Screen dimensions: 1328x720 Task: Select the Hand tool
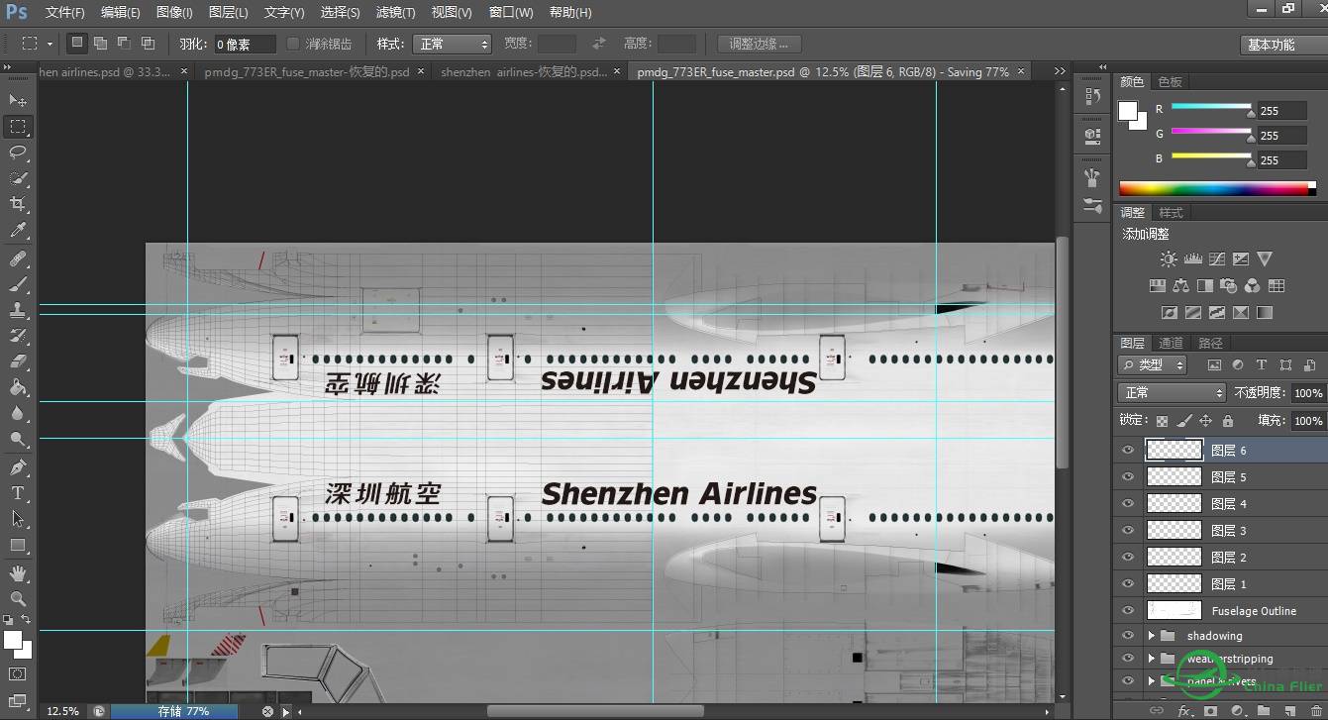pos(18,573)
